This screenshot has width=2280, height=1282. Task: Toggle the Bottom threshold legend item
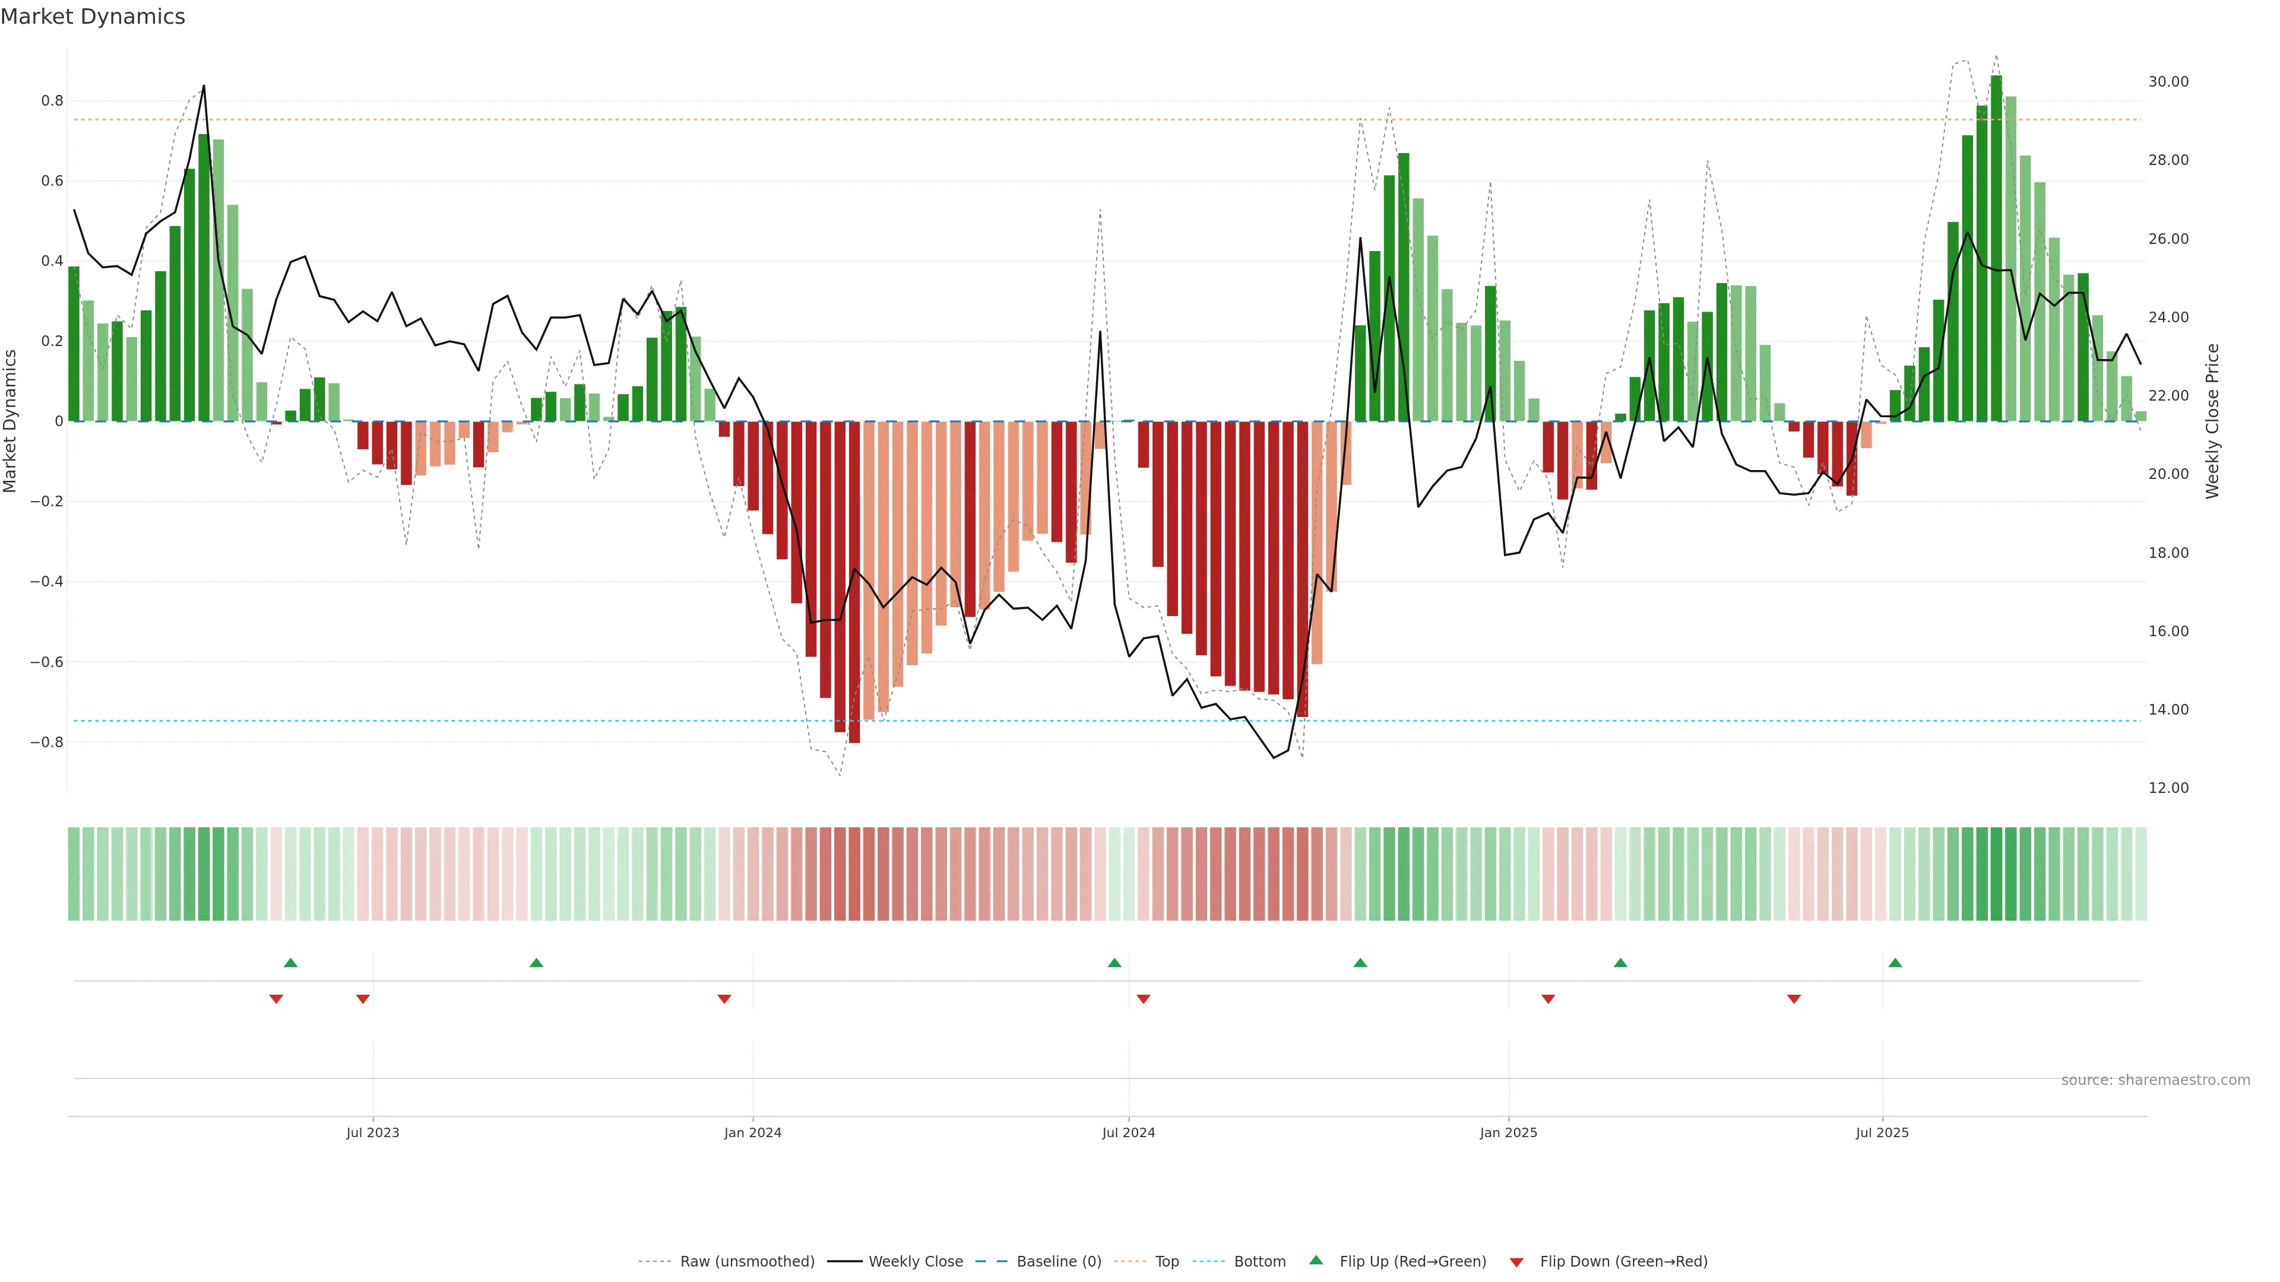click(x=1259, y=1262)
